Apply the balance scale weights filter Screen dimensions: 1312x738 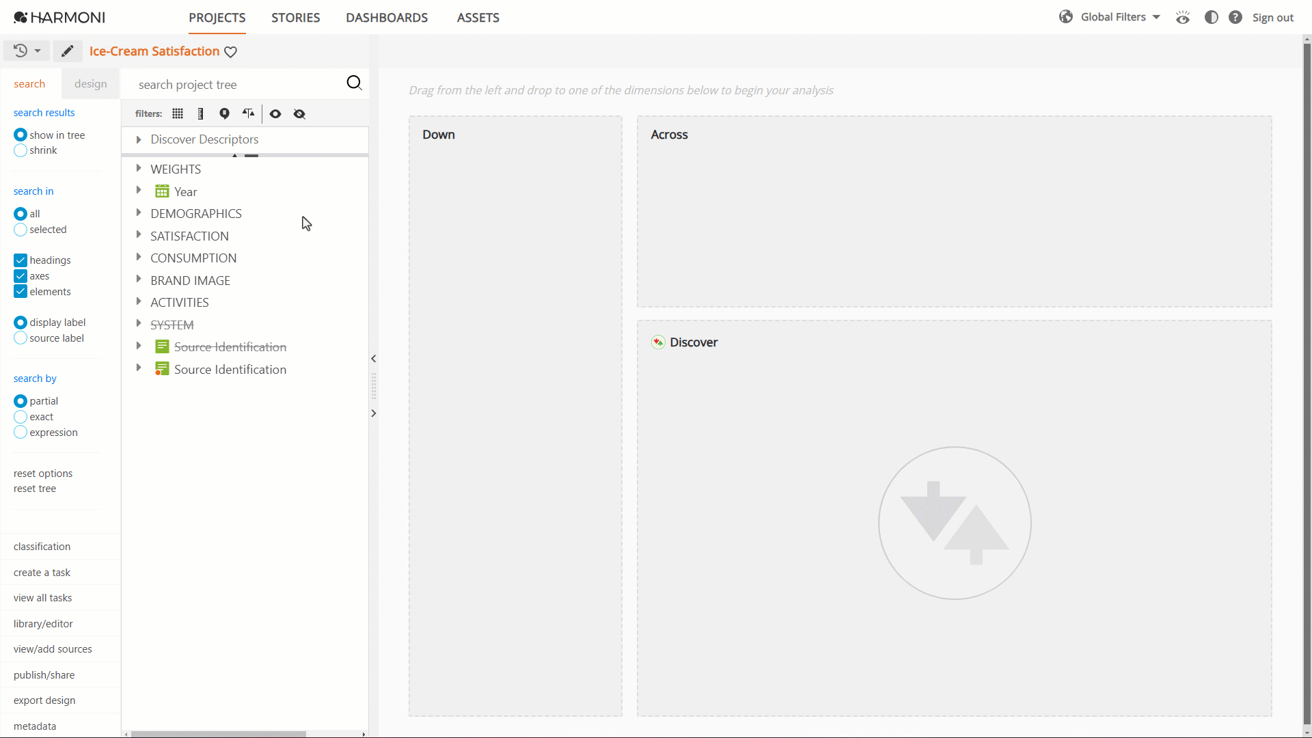[x=248, y=113]
